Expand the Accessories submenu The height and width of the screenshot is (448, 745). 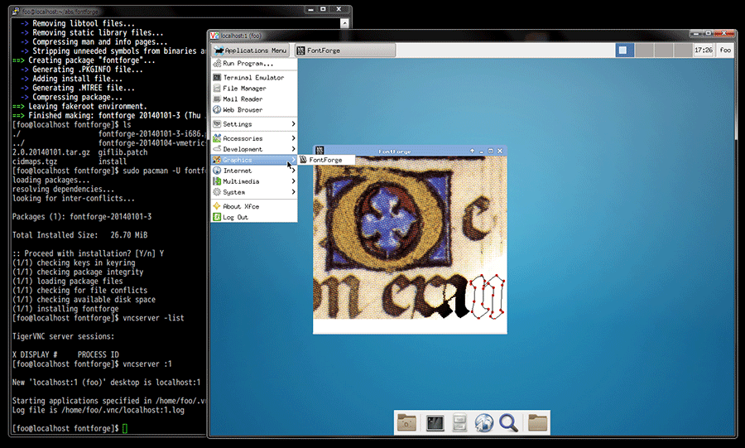(x=254, y=138)
